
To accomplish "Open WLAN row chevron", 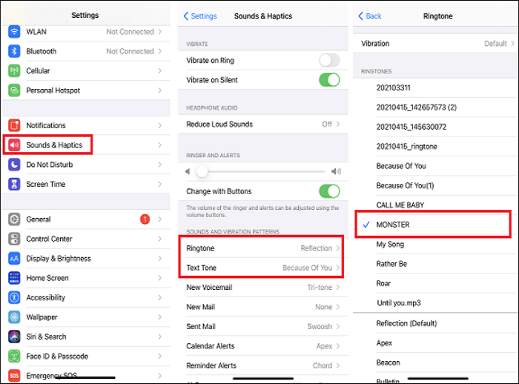I will click(160, 32).
